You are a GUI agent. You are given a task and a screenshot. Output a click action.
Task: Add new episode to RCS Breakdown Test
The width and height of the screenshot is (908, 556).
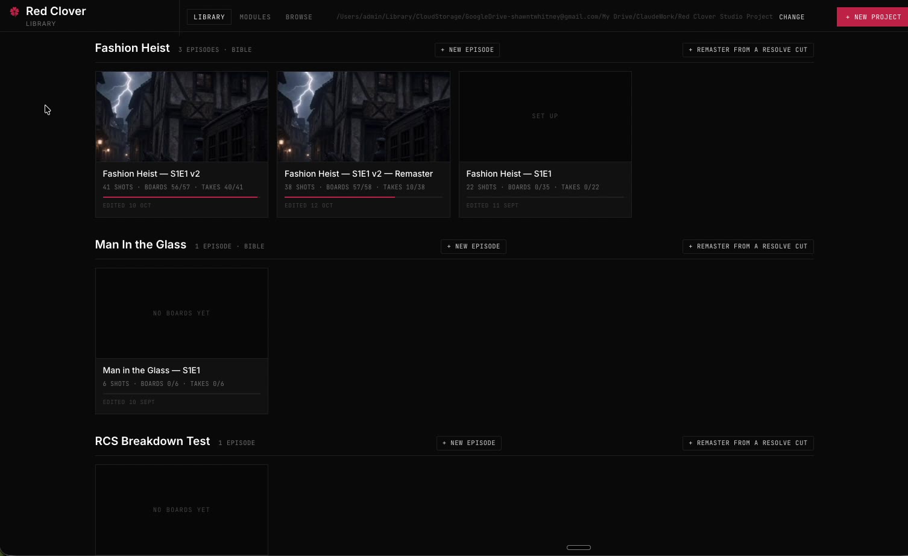469,443
